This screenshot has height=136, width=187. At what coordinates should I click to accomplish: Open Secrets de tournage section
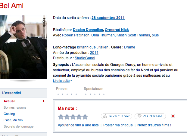19,126
